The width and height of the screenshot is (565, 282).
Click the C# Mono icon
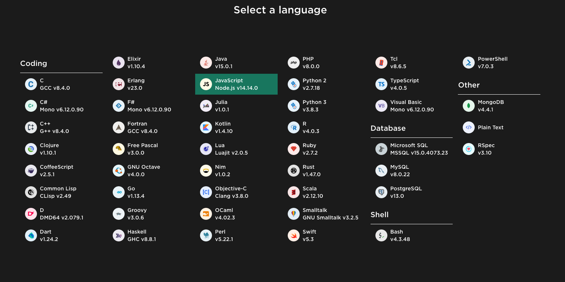(x=31, y=106)
